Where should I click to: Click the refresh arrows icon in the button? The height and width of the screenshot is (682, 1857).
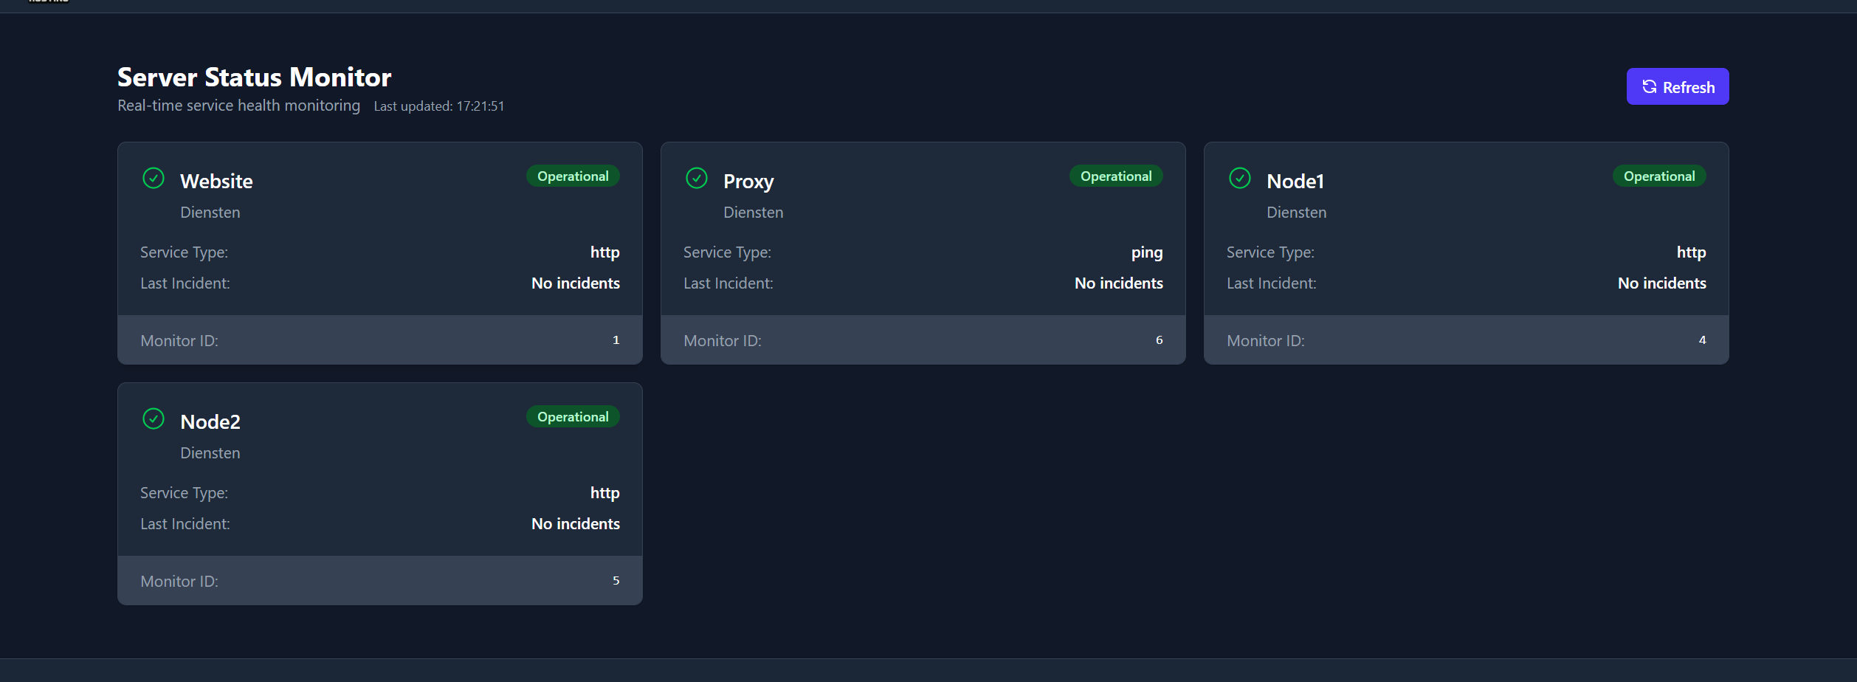[x=1650, y=87]
